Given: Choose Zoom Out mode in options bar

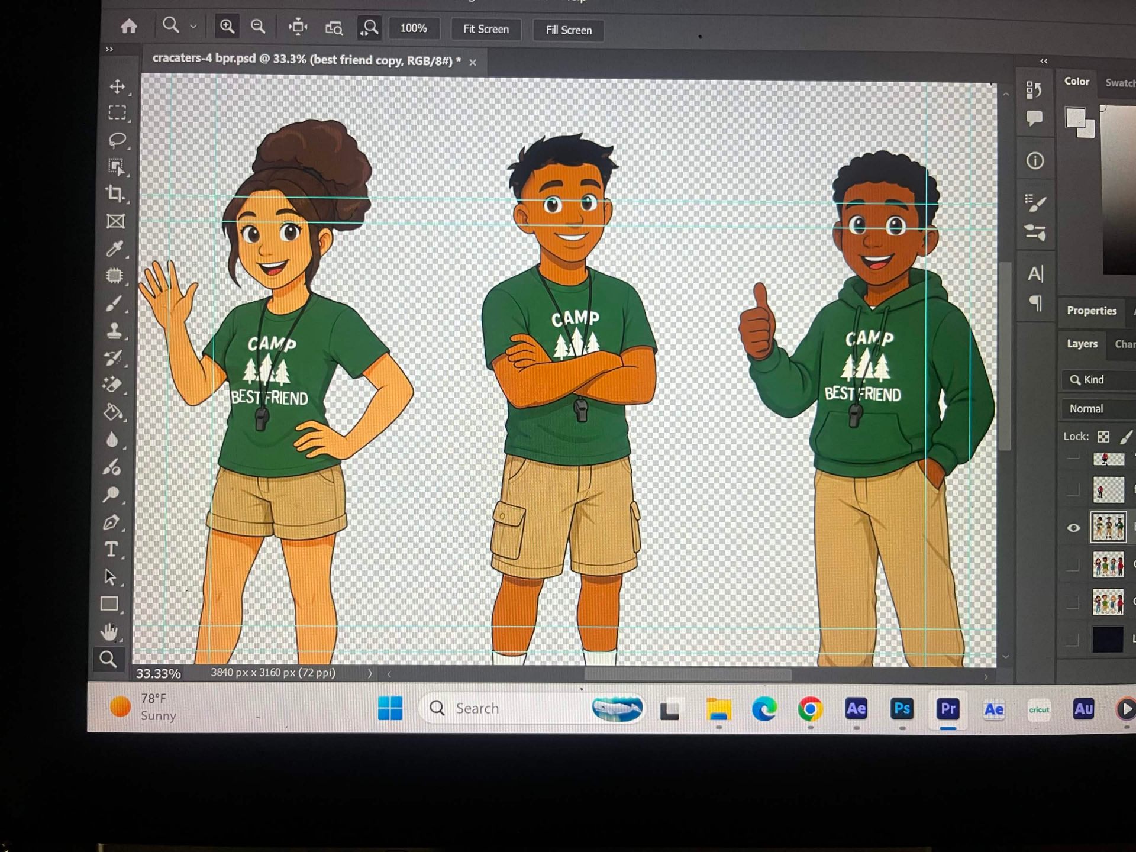Looking at the screenshot, I should point(258,27).
